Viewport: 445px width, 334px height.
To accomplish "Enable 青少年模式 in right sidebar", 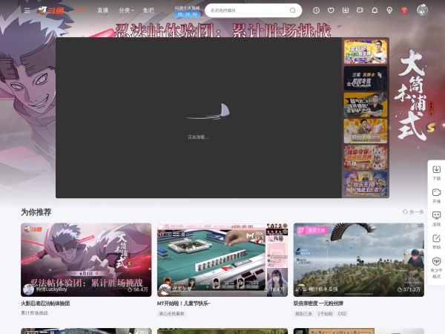I will point(437,267).
